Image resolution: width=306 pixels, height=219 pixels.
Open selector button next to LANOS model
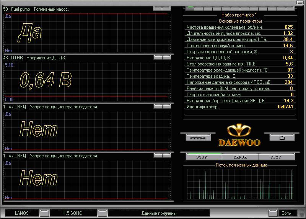click(x=44, y=213)
